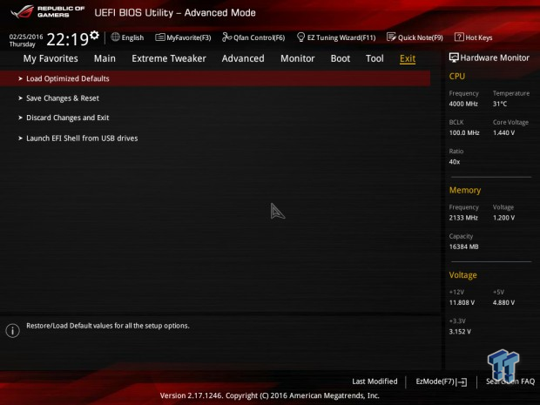Click memory voltage 1.200 V
540x405 pixels.
pos(503,218)
